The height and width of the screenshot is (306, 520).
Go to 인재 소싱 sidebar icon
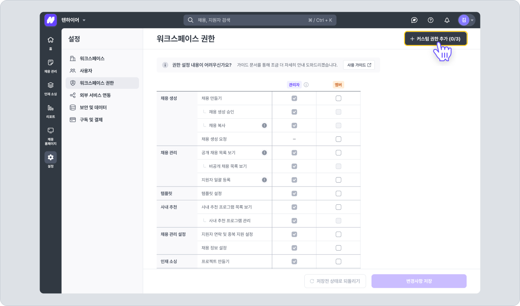[51, 88]
